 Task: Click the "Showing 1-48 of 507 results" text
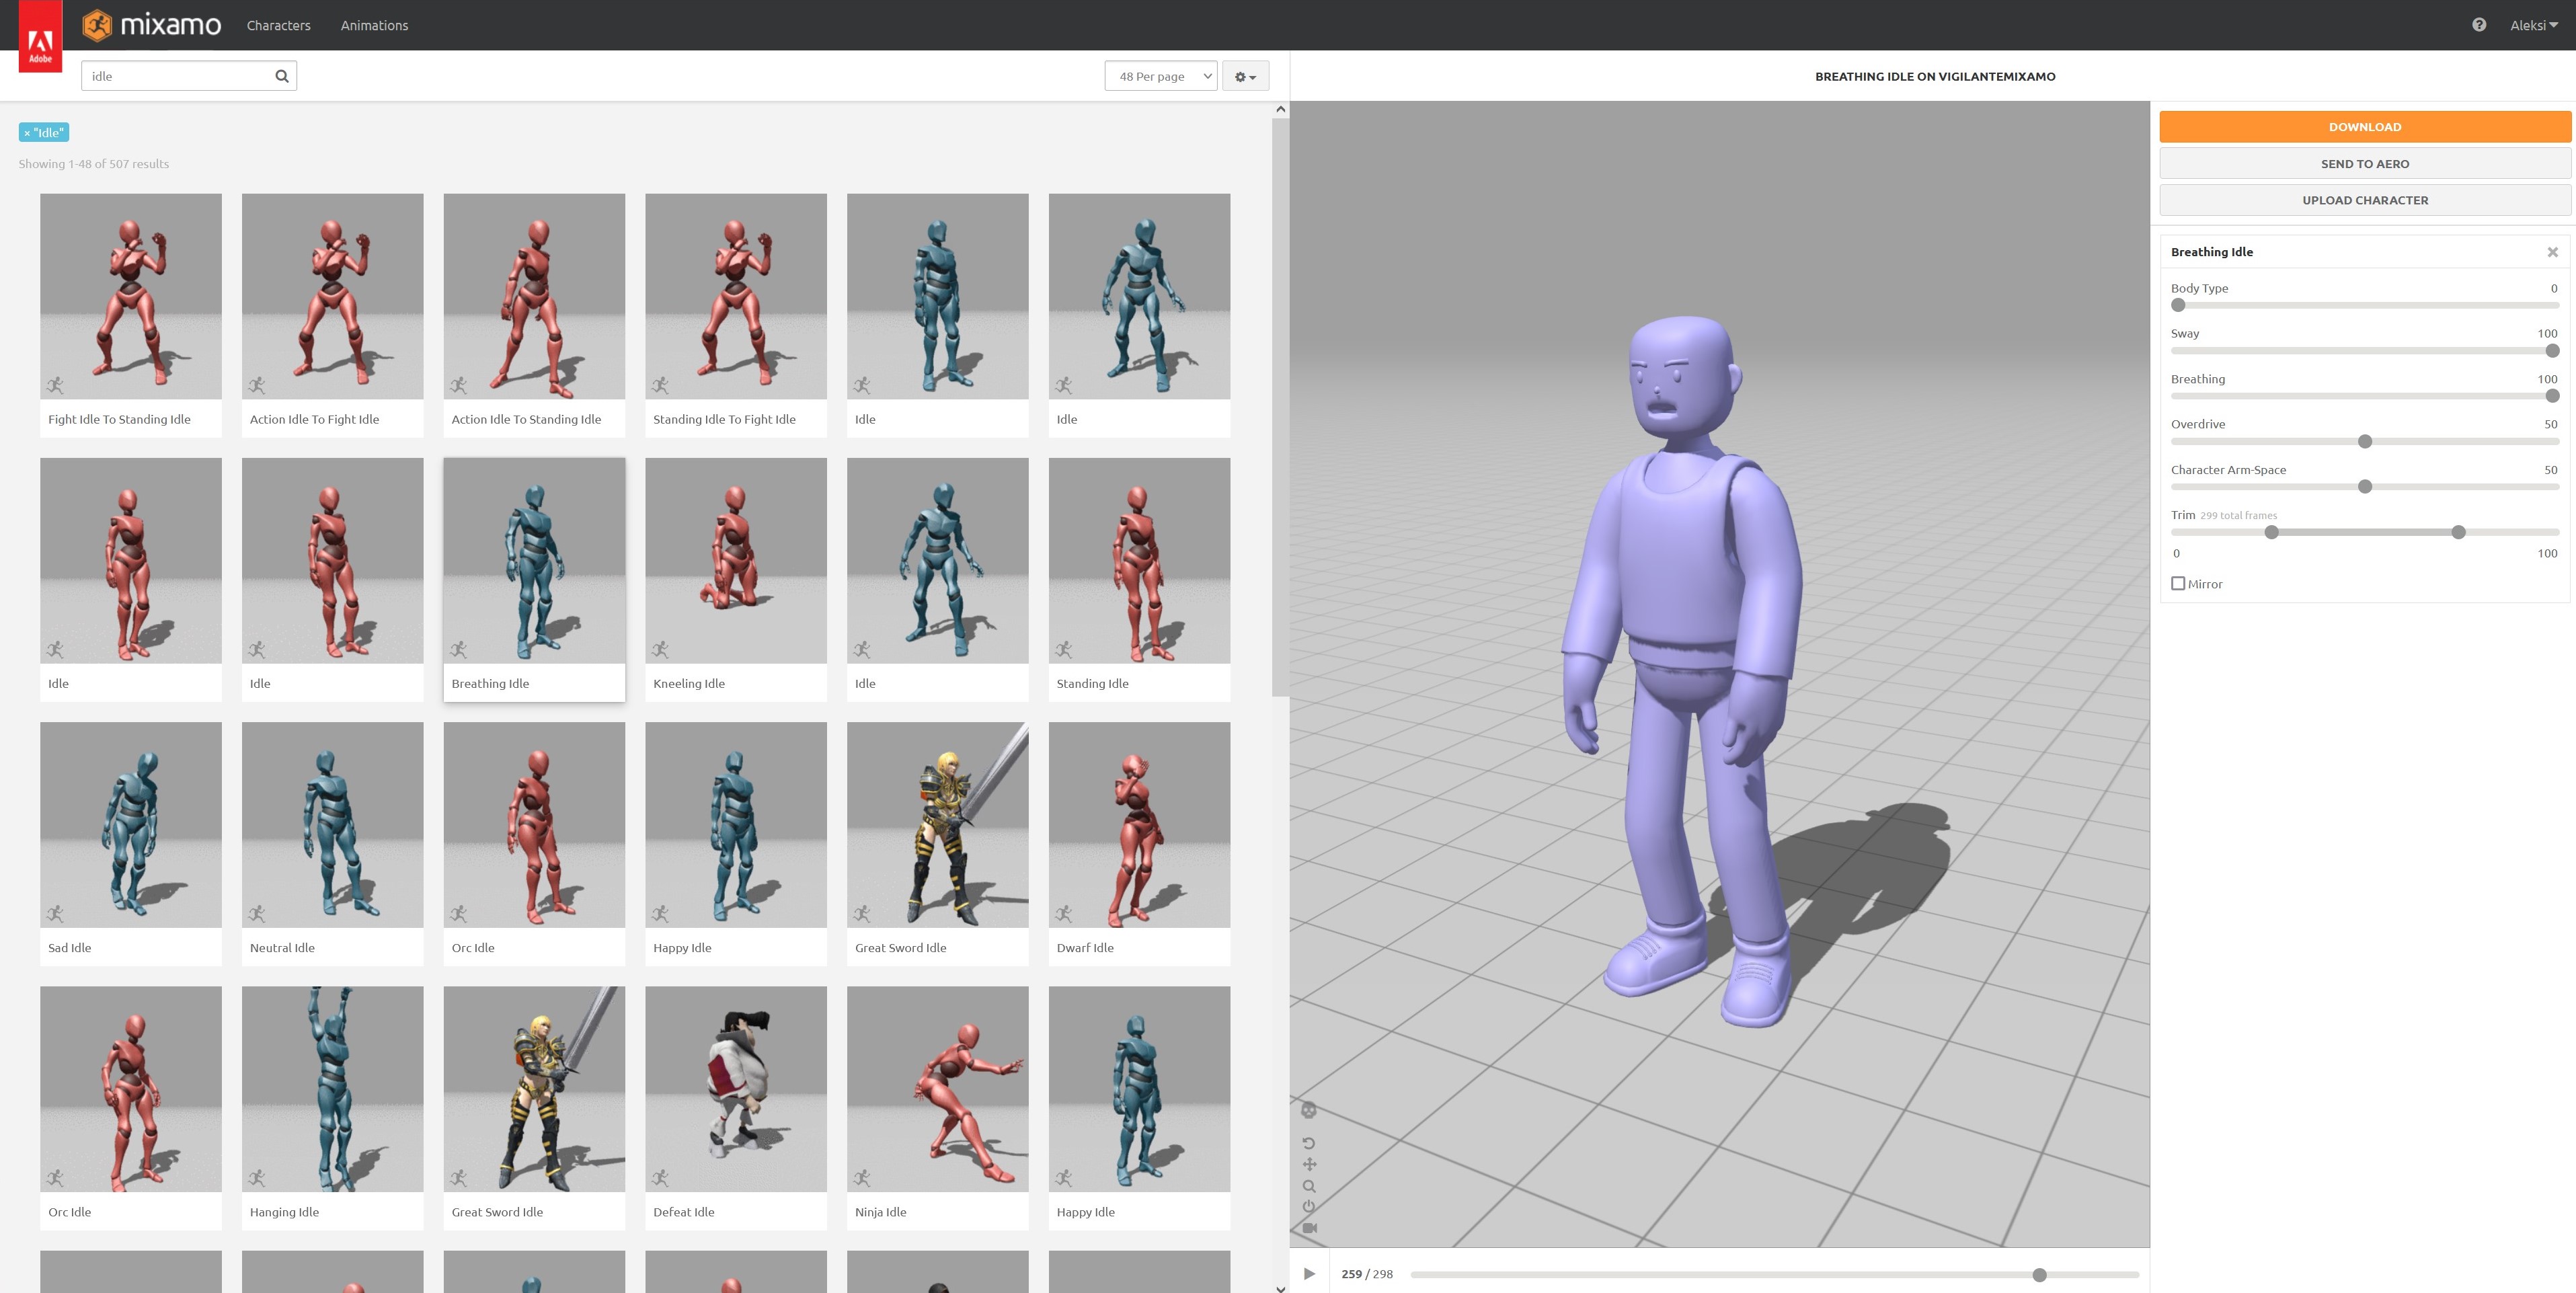[x=94, y=164]
